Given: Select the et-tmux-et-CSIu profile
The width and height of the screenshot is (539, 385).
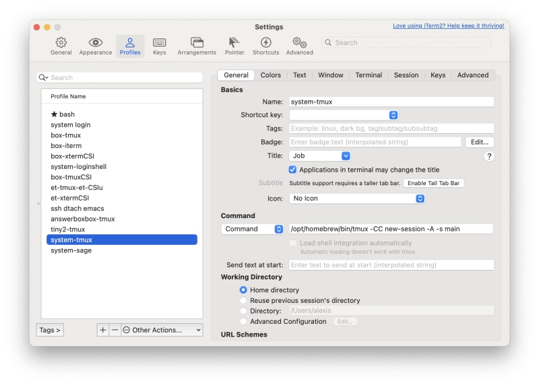Looking at the screenshot, I should [122, 188].
